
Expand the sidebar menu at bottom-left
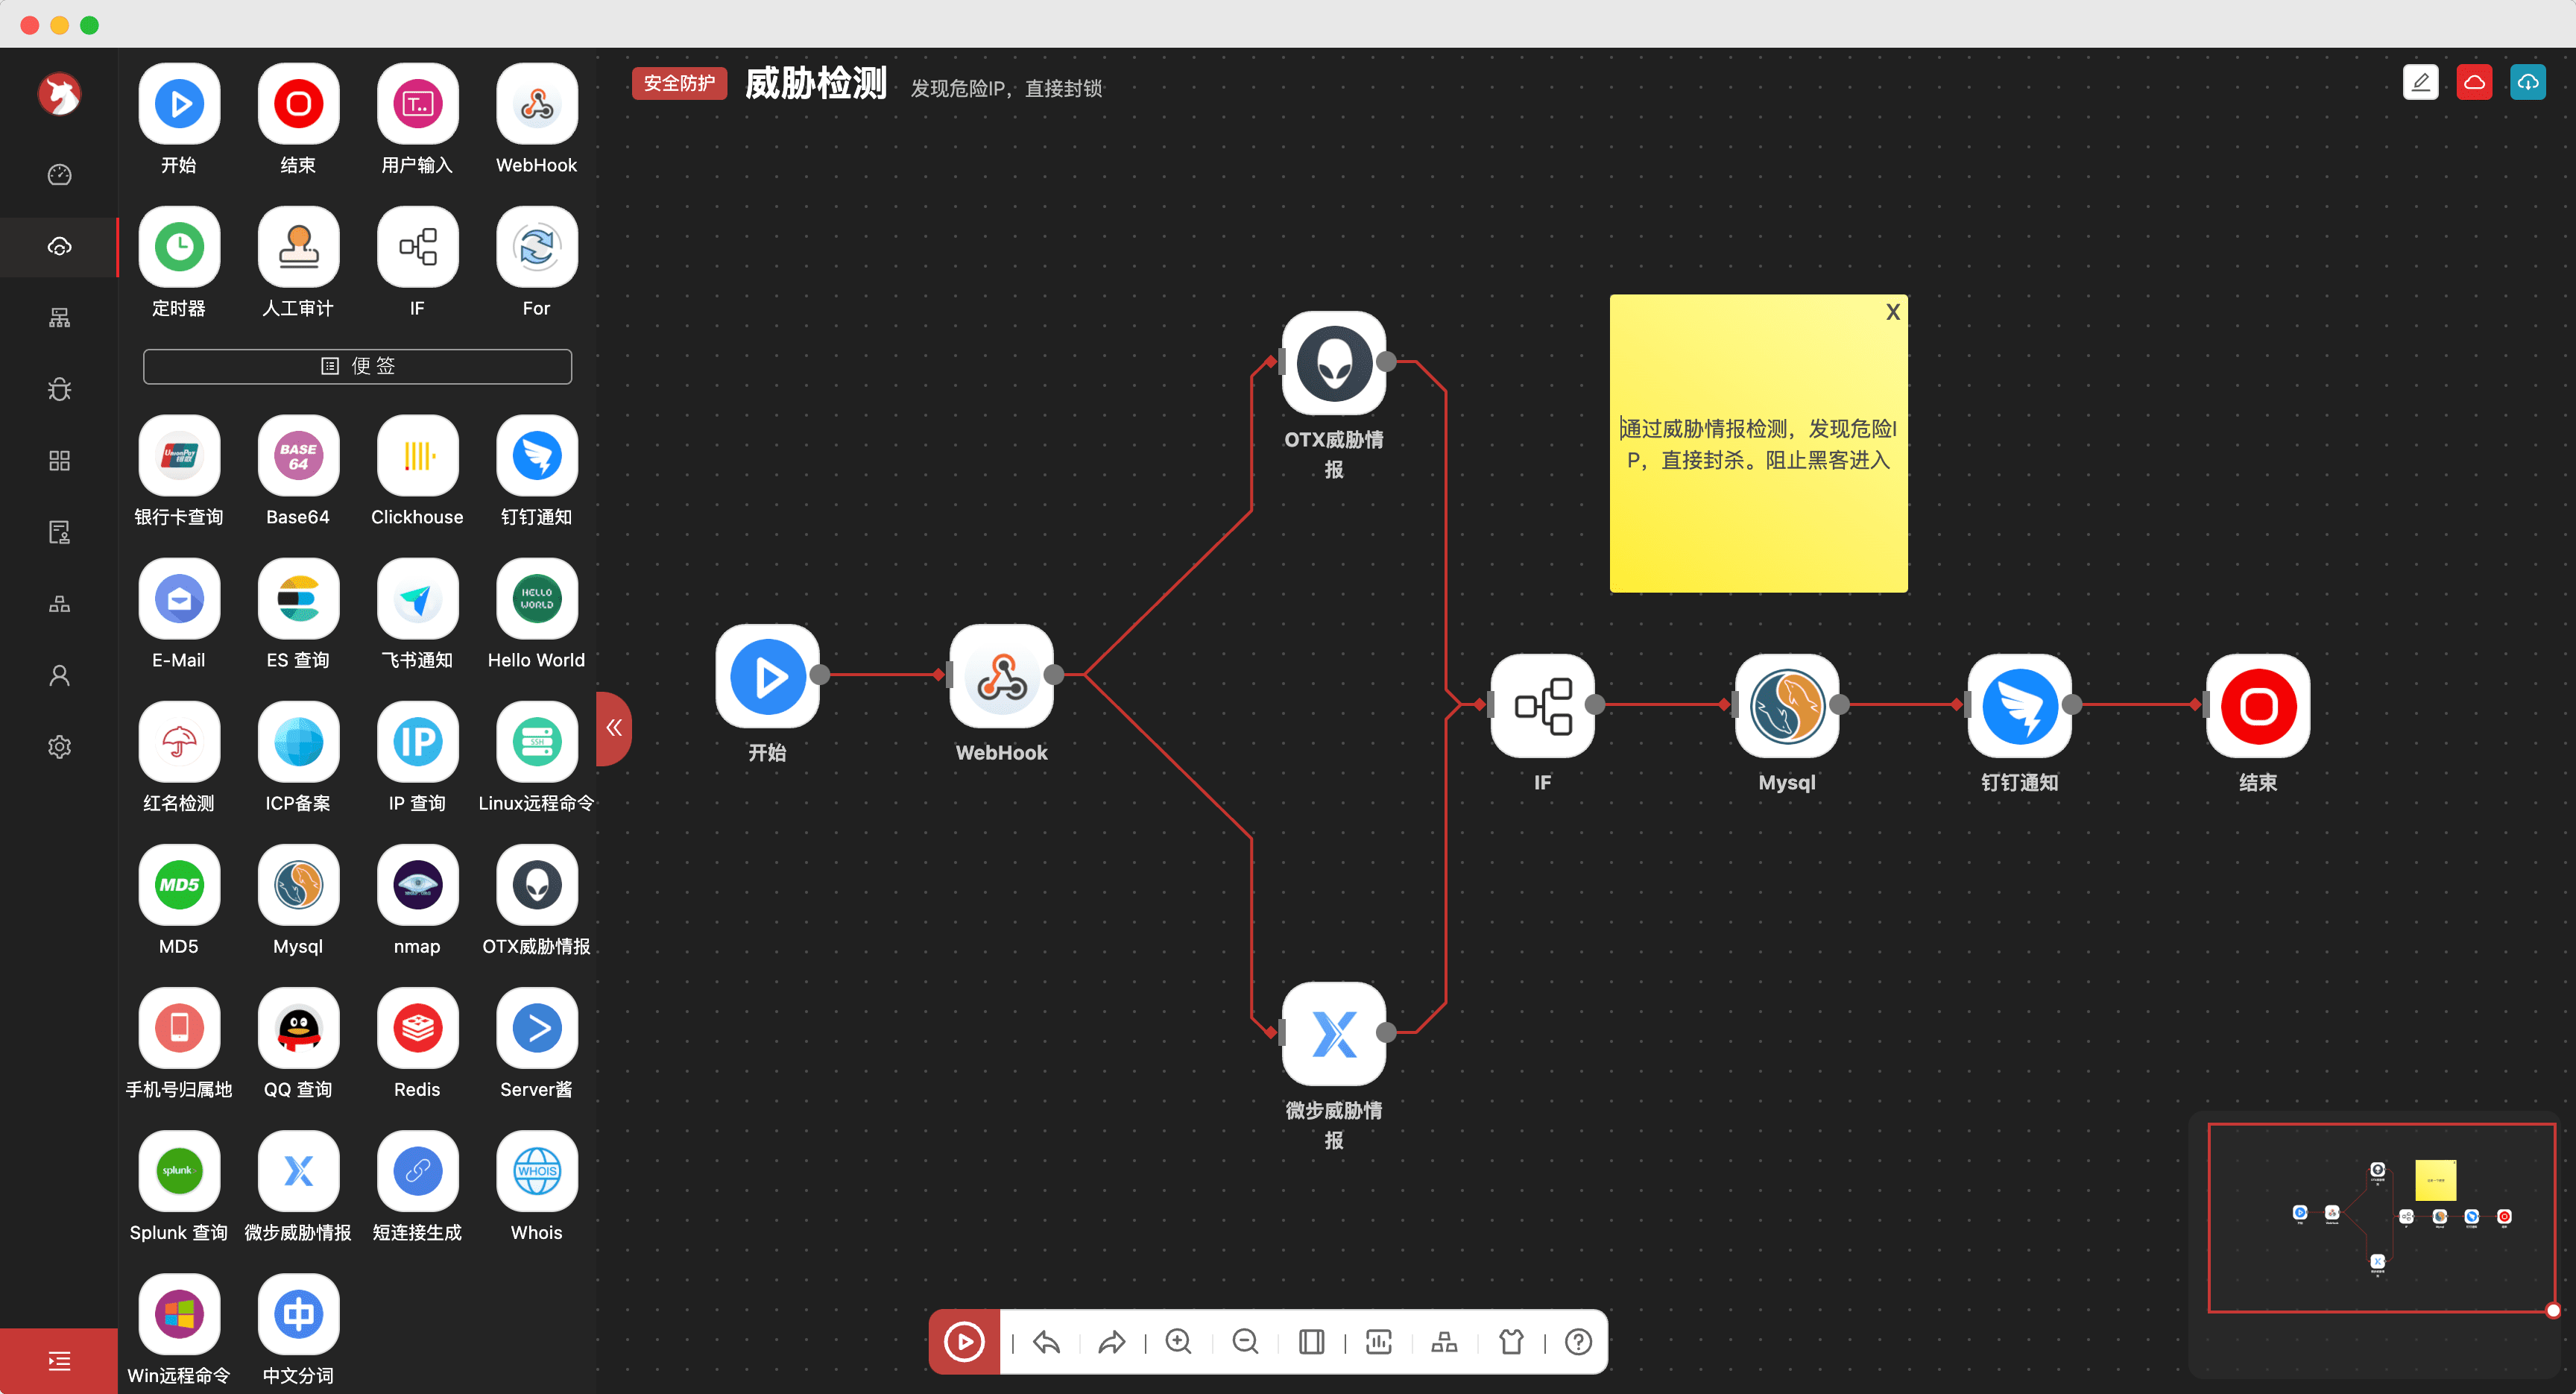[59, 1361]
